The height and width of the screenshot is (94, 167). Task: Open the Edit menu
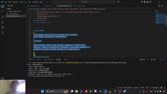(x=10, y=2)
